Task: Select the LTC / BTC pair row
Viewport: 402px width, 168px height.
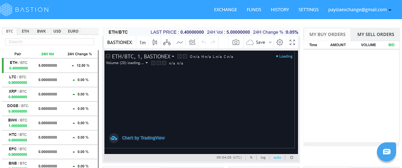Action: [x=50, y=80]
